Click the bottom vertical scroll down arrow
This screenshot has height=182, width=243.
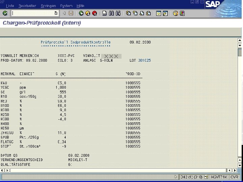tap(240, 165)
